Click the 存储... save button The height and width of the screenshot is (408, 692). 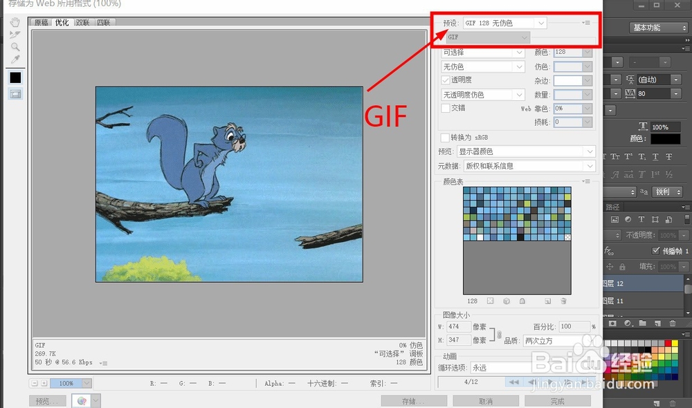(414, 401)
